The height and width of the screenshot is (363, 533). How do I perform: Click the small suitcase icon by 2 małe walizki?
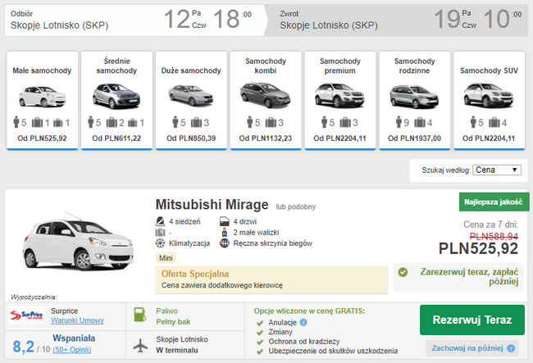click(225, 232)
